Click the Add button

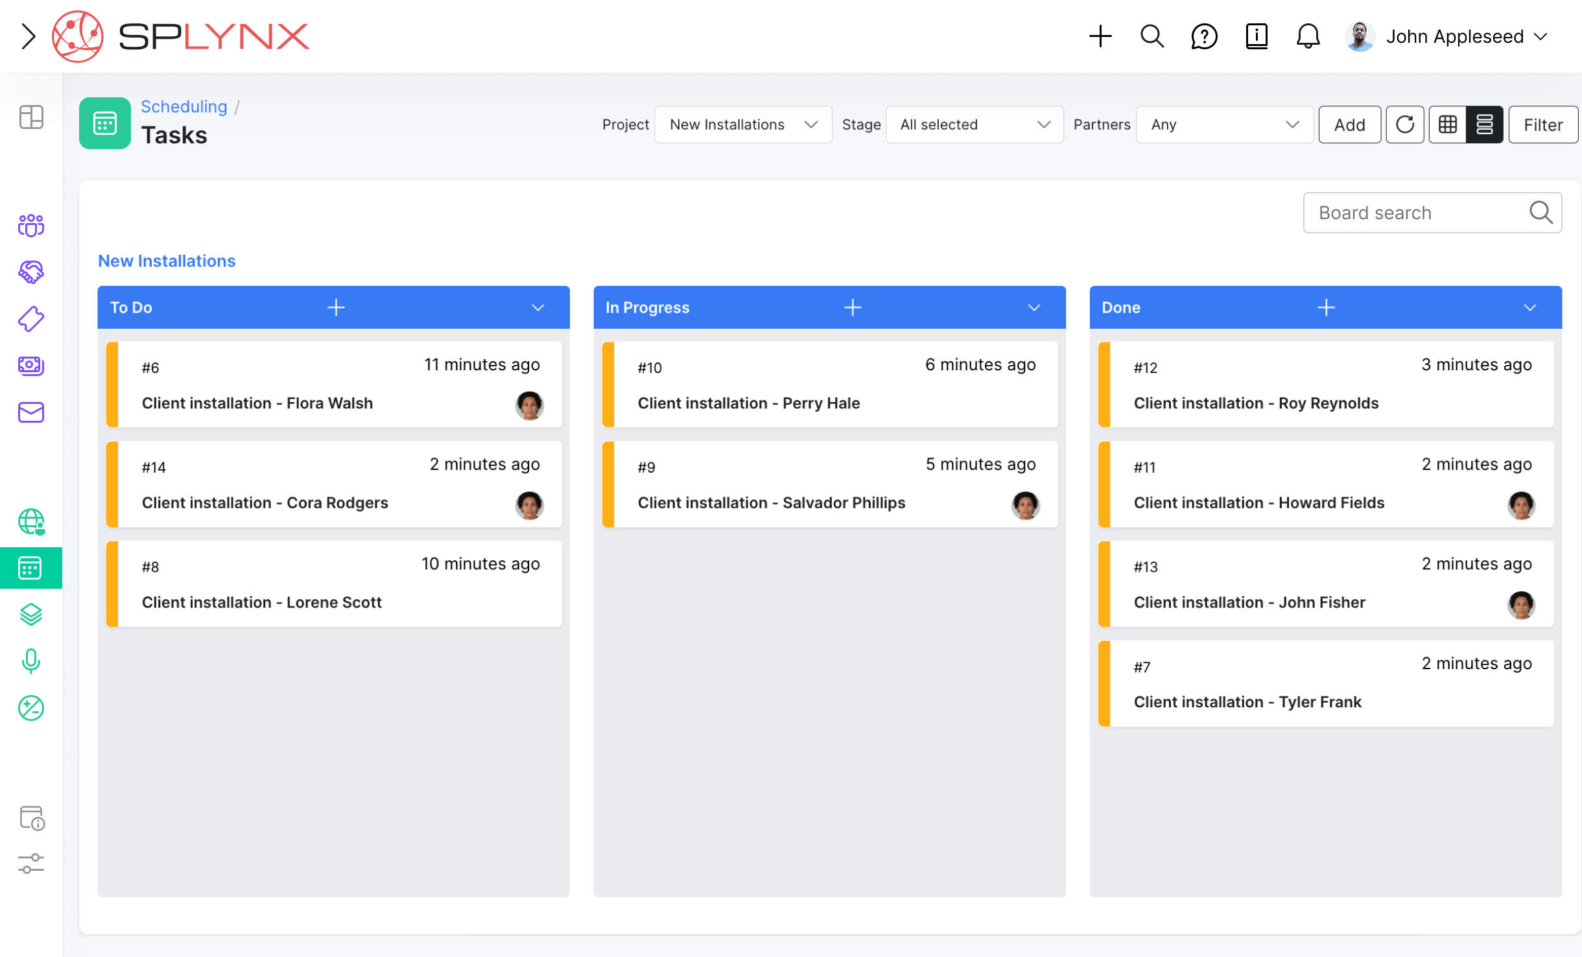tap(1349, 124)
